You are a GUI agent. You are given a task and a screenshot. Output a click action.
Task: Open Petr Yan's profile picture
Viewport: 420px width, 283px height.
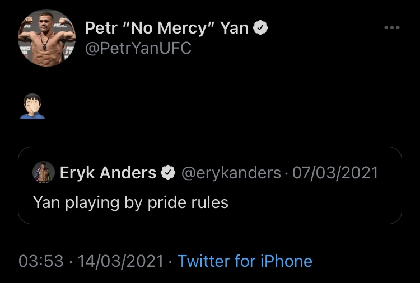46,37
